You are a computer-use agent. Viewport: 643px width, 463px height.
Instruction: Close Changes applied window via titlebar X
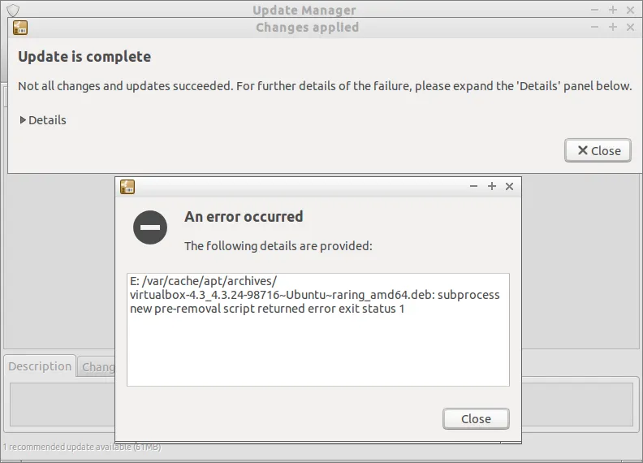pos(630,27)
